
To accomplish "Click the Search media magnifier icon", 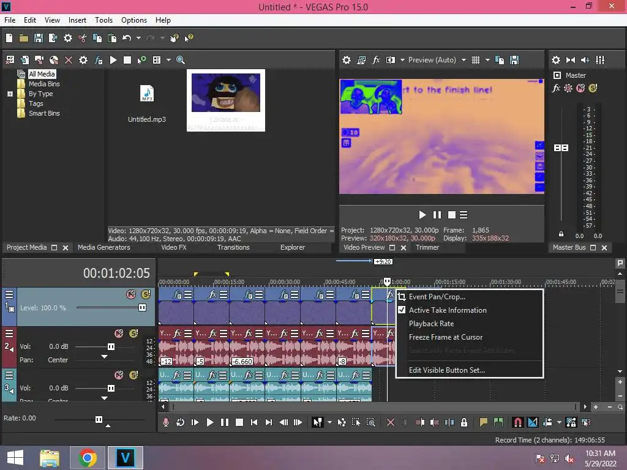I will click(x=181, y=60).
